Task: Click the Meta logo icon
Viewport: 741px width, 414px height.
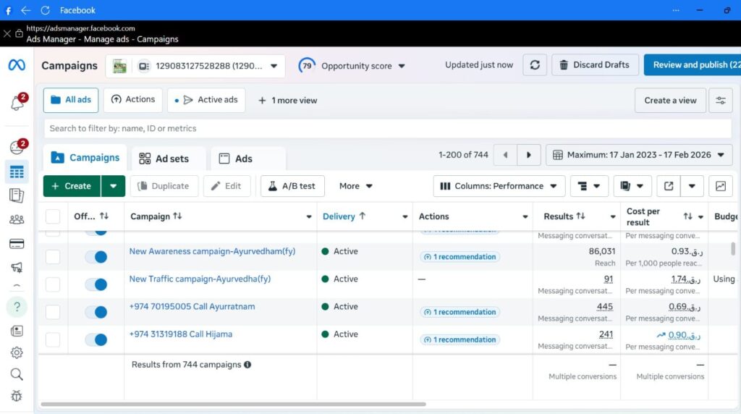Action: pyautogui.click(x=17, y=65)
